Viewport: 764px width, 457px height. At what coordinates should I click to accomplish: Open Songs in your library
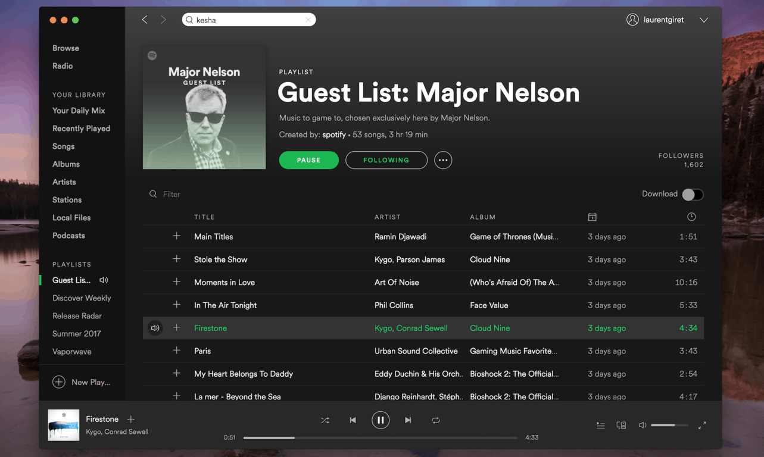coord(63,146)
